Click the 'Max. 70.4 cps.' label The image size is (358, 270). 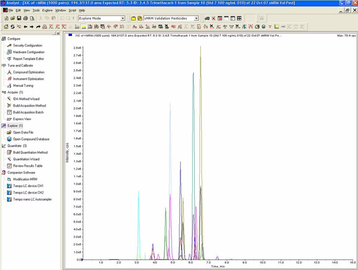(346, 35)
